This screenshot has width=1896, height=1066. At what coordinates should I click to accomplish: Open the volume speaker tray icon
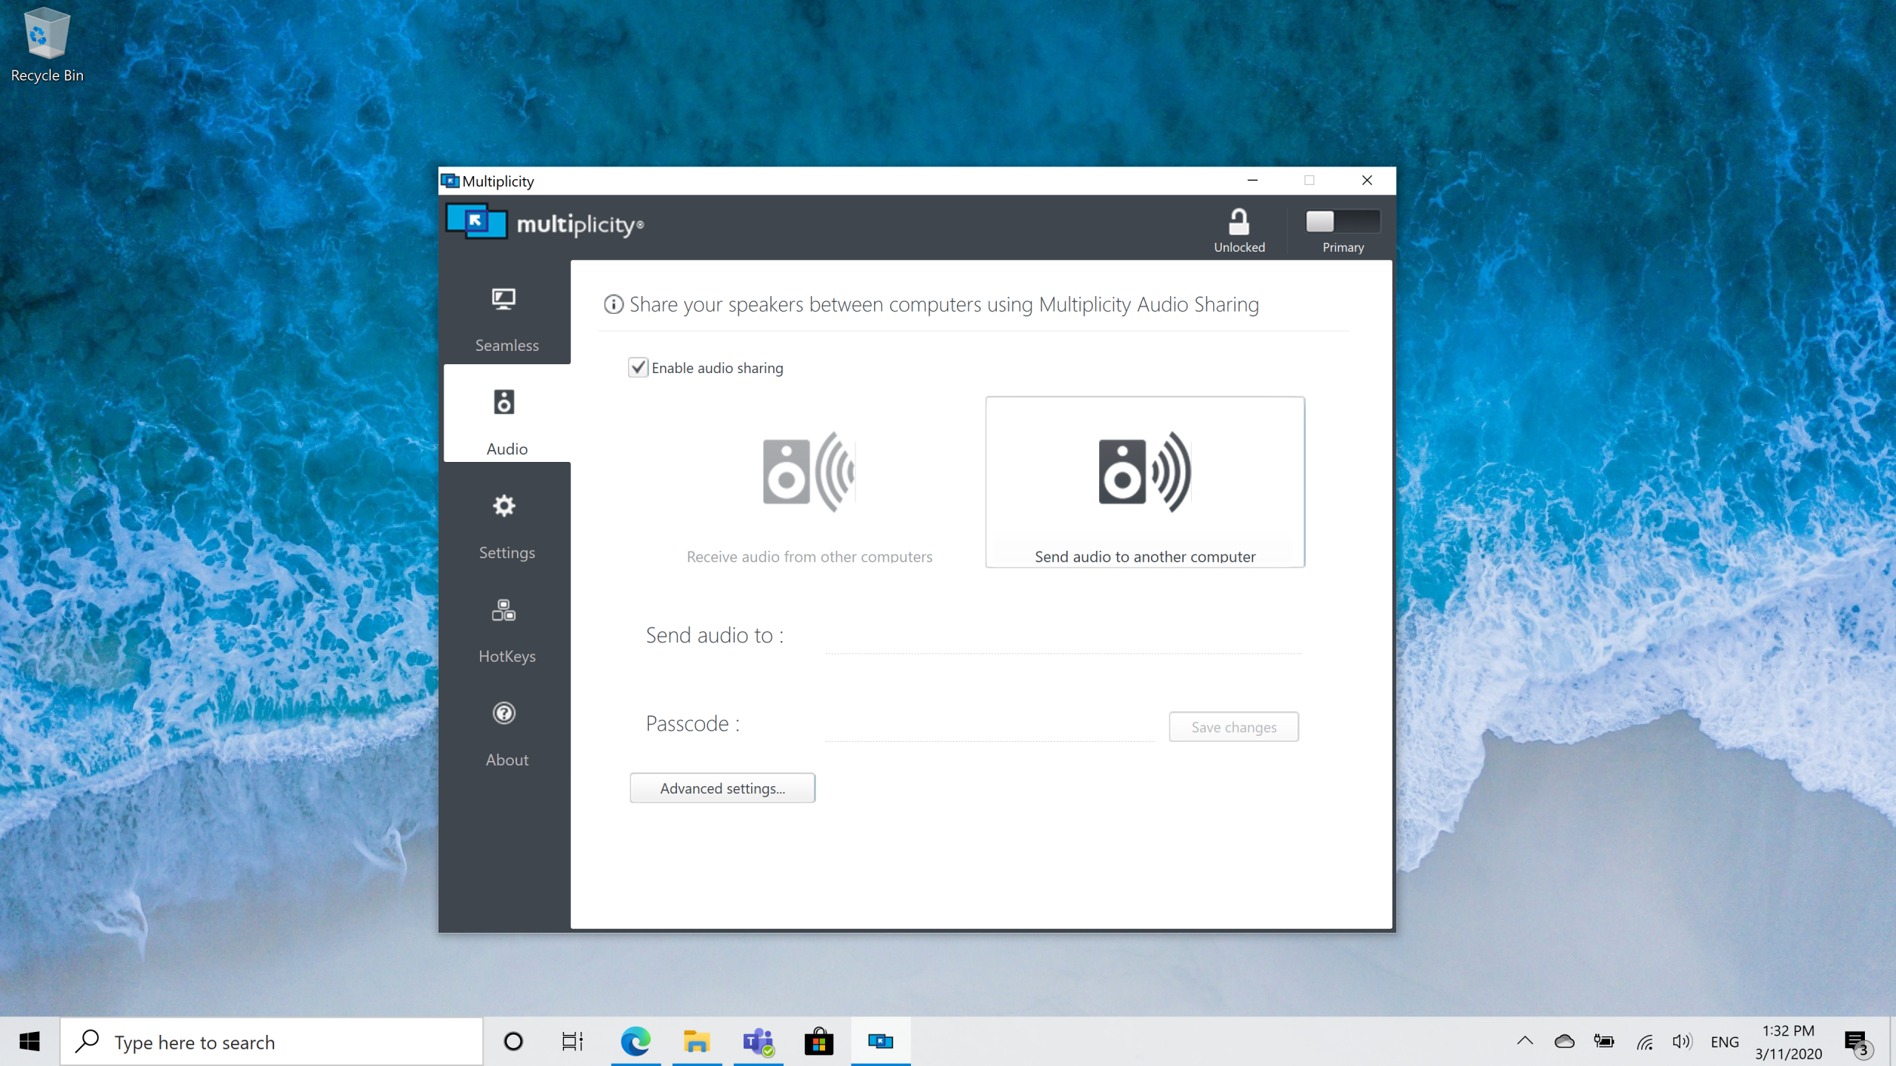[1681, 1042]
